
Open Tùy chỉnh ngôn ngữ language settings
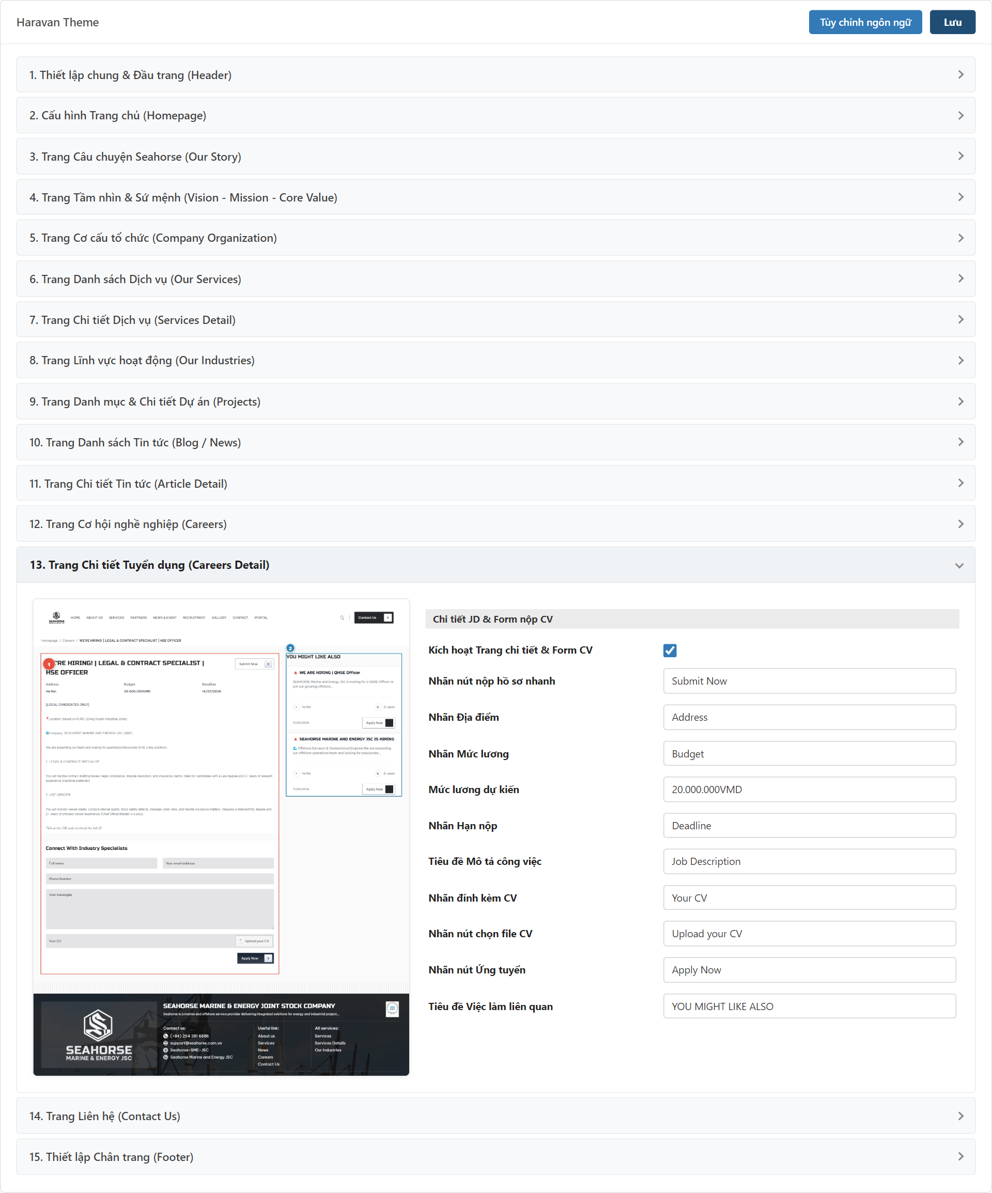865,22
